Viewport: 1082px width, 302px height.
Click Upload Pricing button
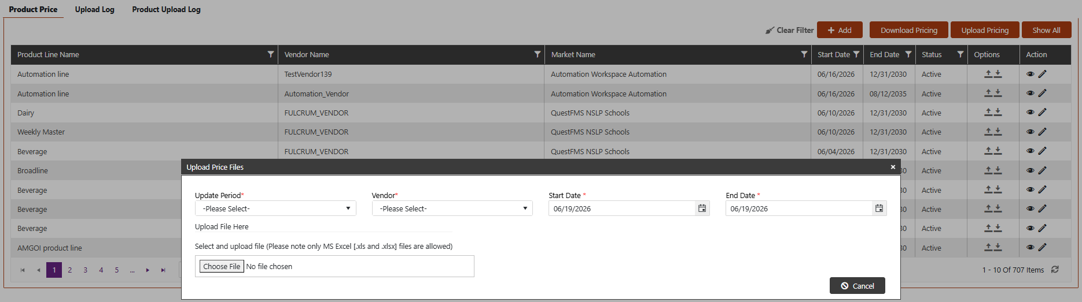click(985, 30)
